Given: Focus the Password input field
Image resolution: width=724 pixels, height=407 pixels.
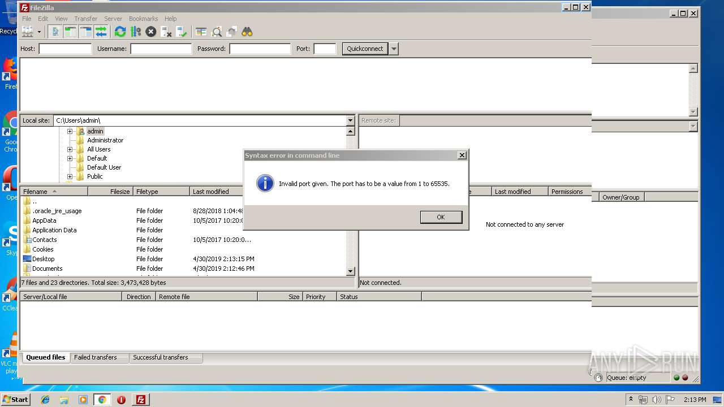Looking at the screenshot, I should pos(260,49).
